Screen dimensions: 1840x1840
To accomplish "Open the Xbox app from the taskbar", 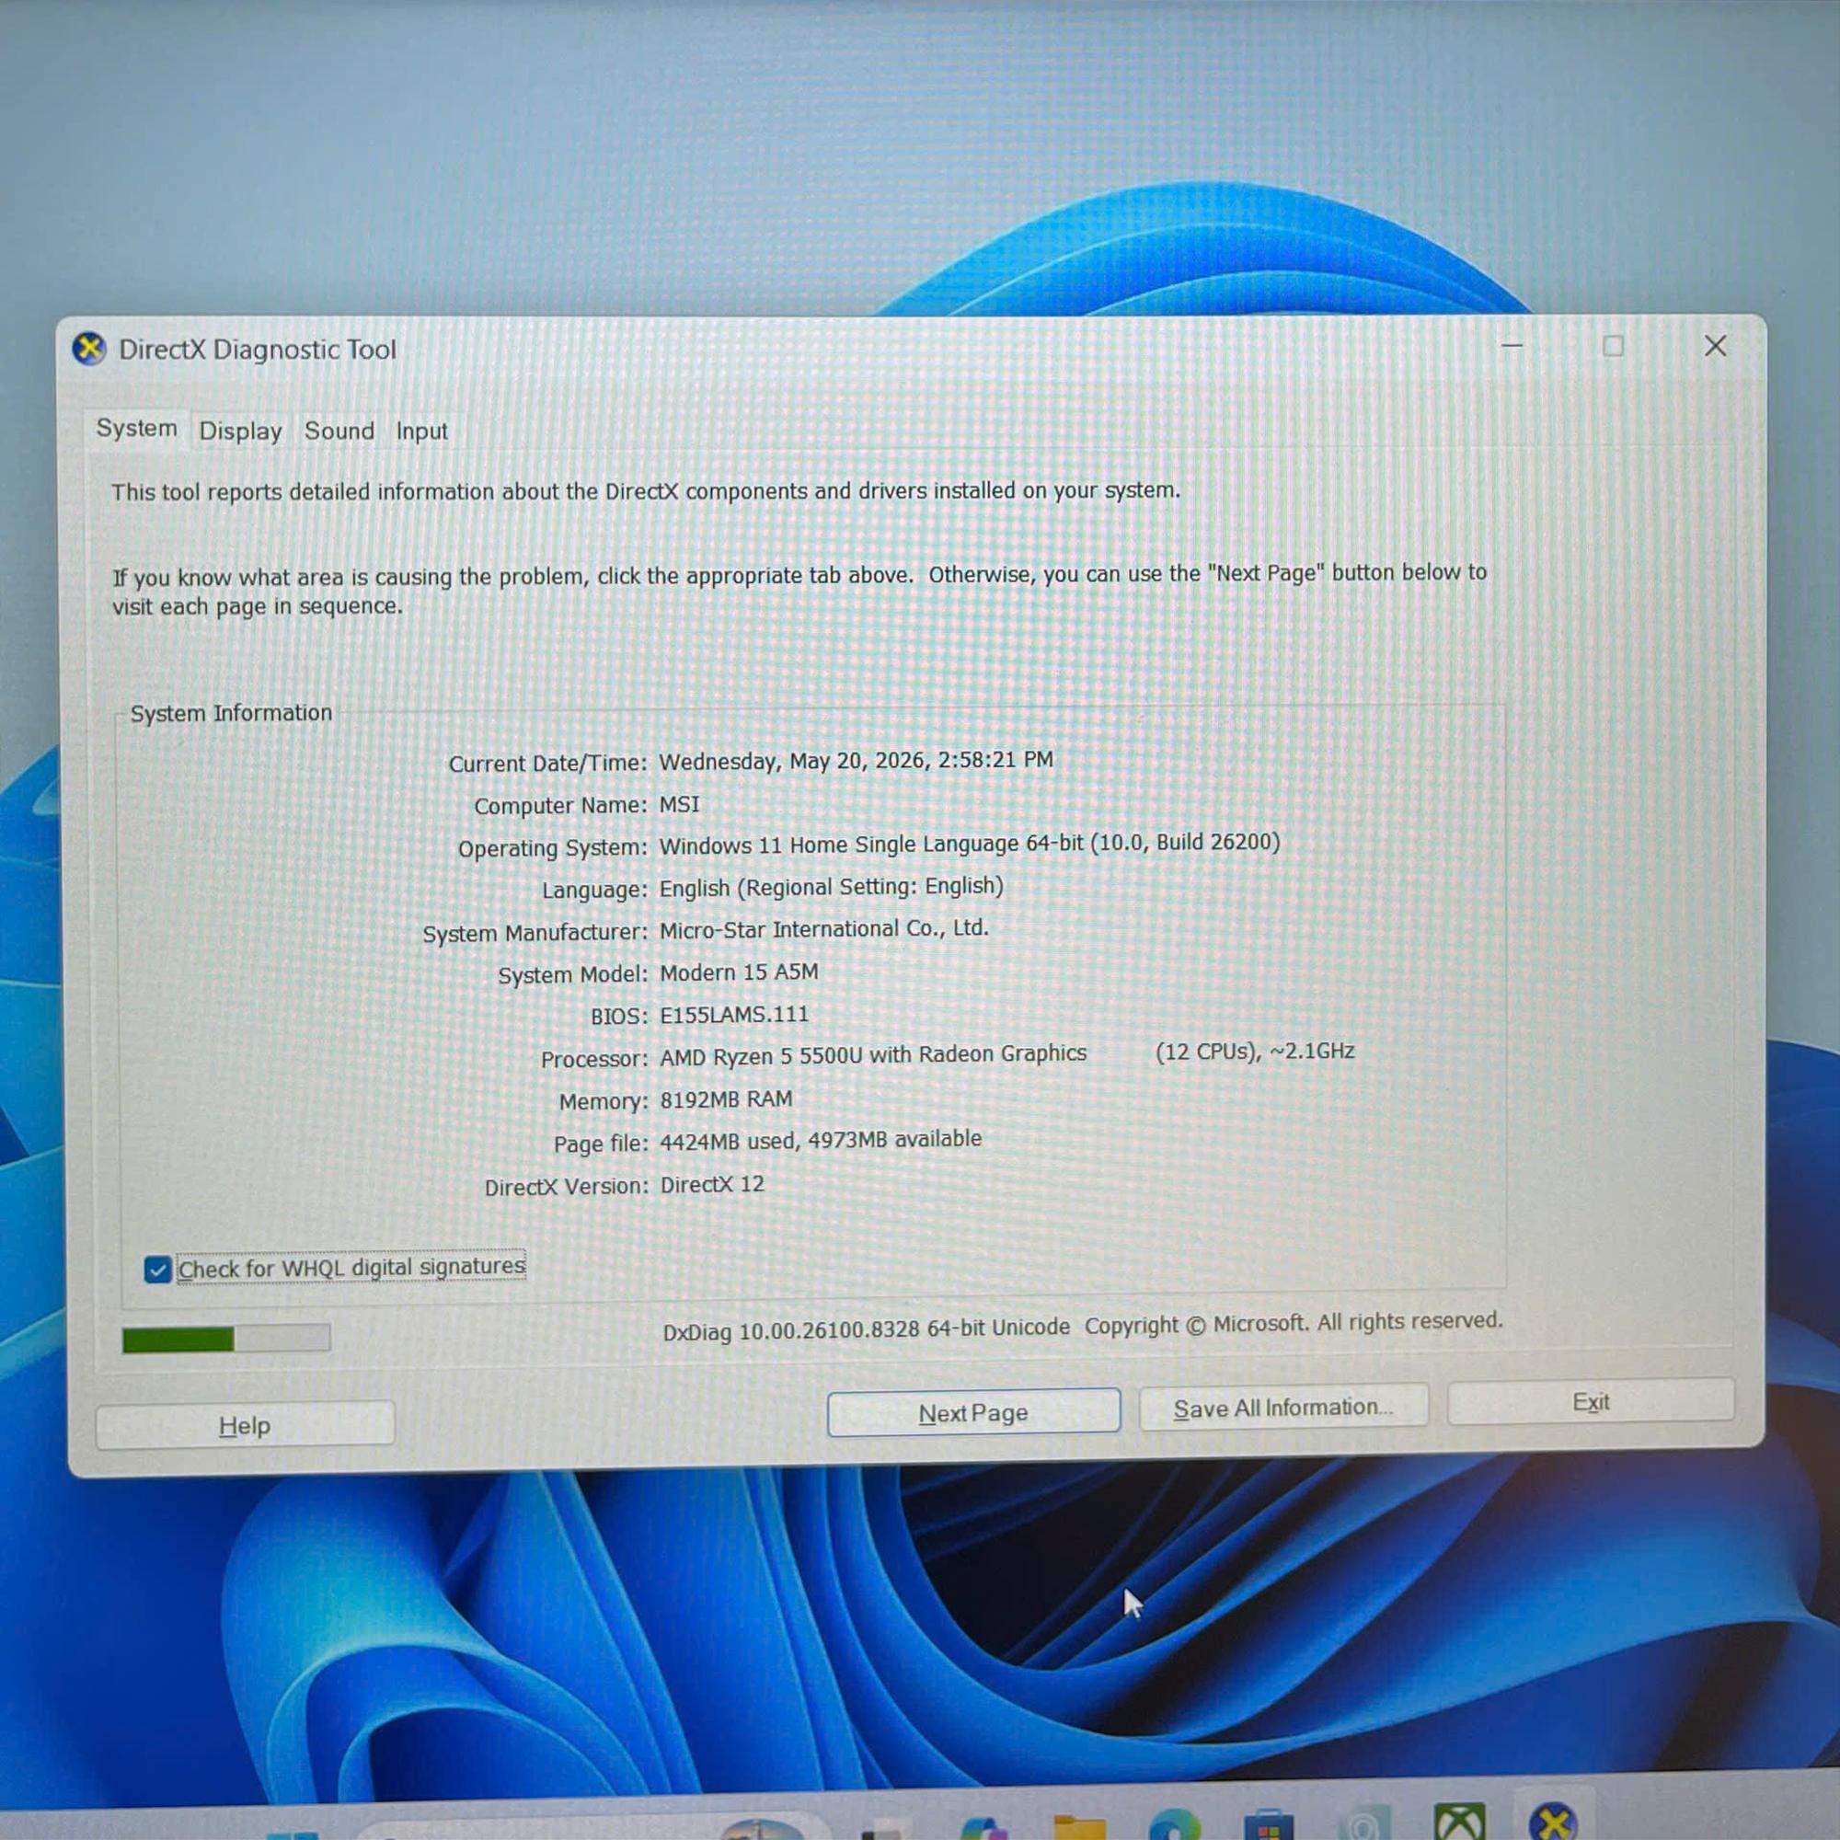I will (x=1460, y=1823).
